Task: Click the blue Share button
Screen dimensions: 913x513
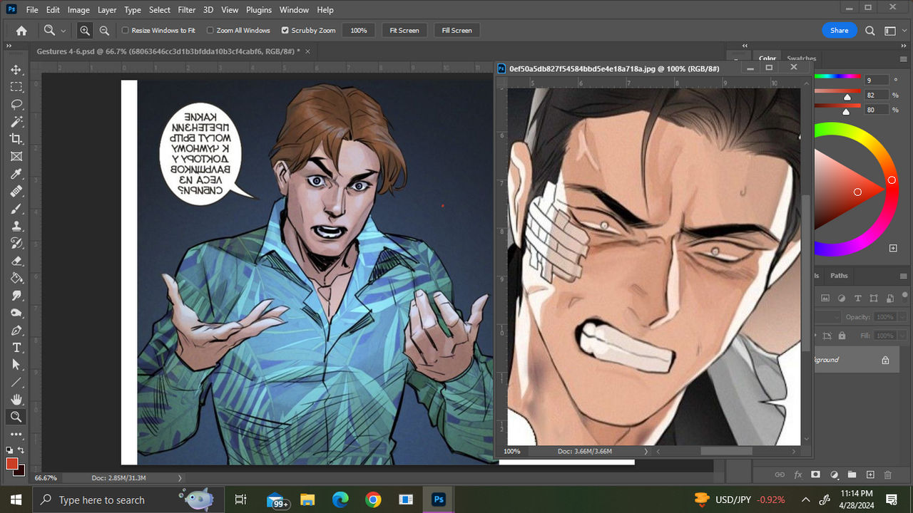Action: pyautogui.click(x=840, y=31)
